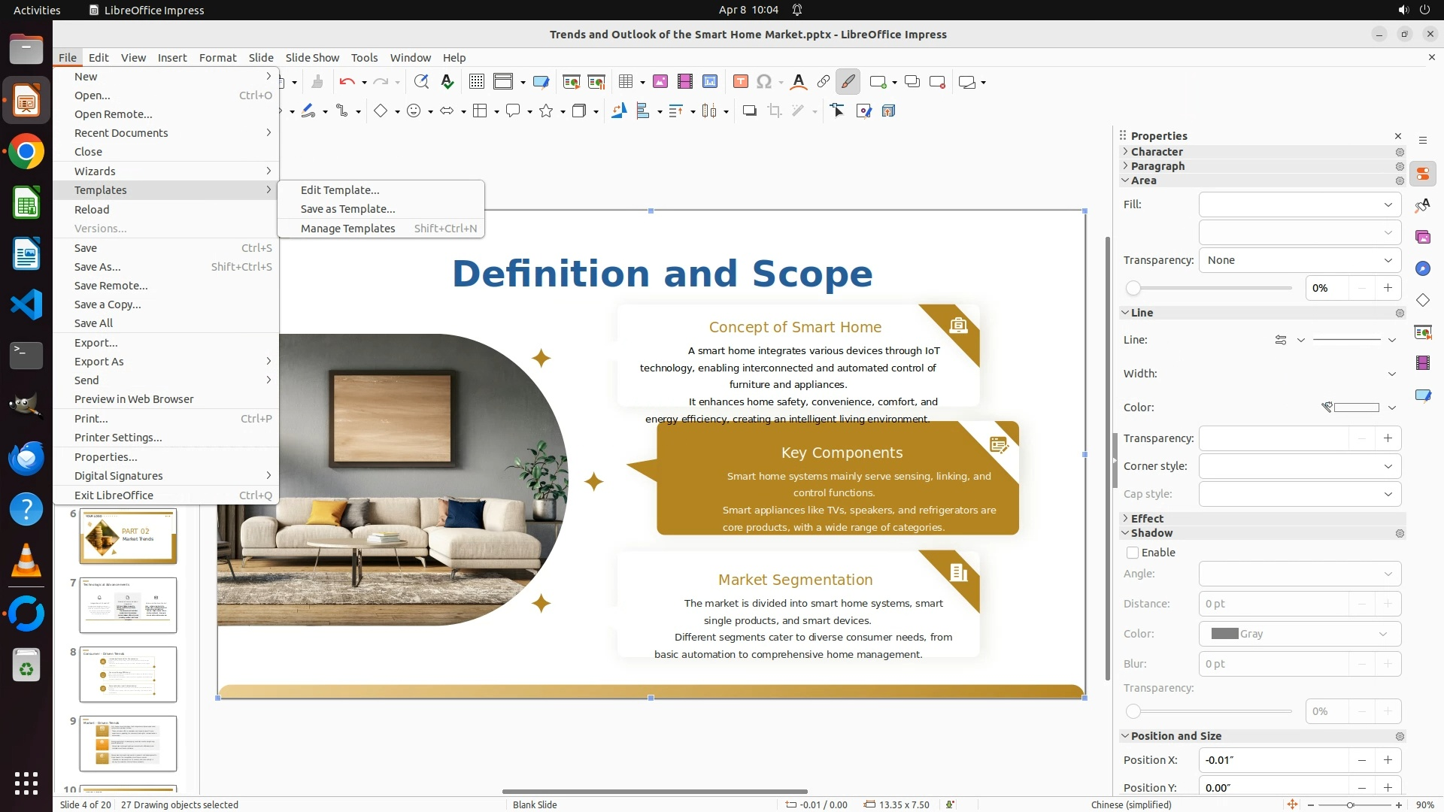Click the Rotate icon in drawing toolbar
This screenshot has width=1444, height=812.
click(x=618, y=111)
